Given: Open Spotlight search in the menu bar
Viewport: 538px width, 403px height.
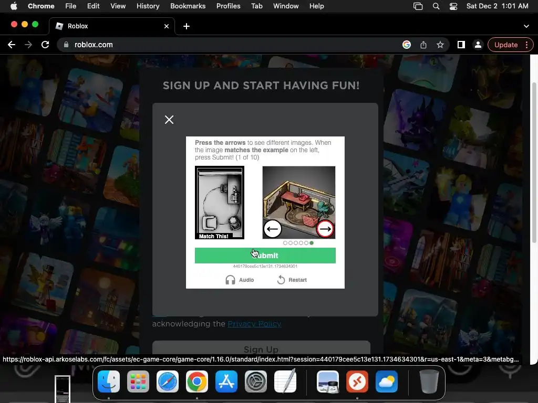Looking at the screenshot, I should [436, 6].
